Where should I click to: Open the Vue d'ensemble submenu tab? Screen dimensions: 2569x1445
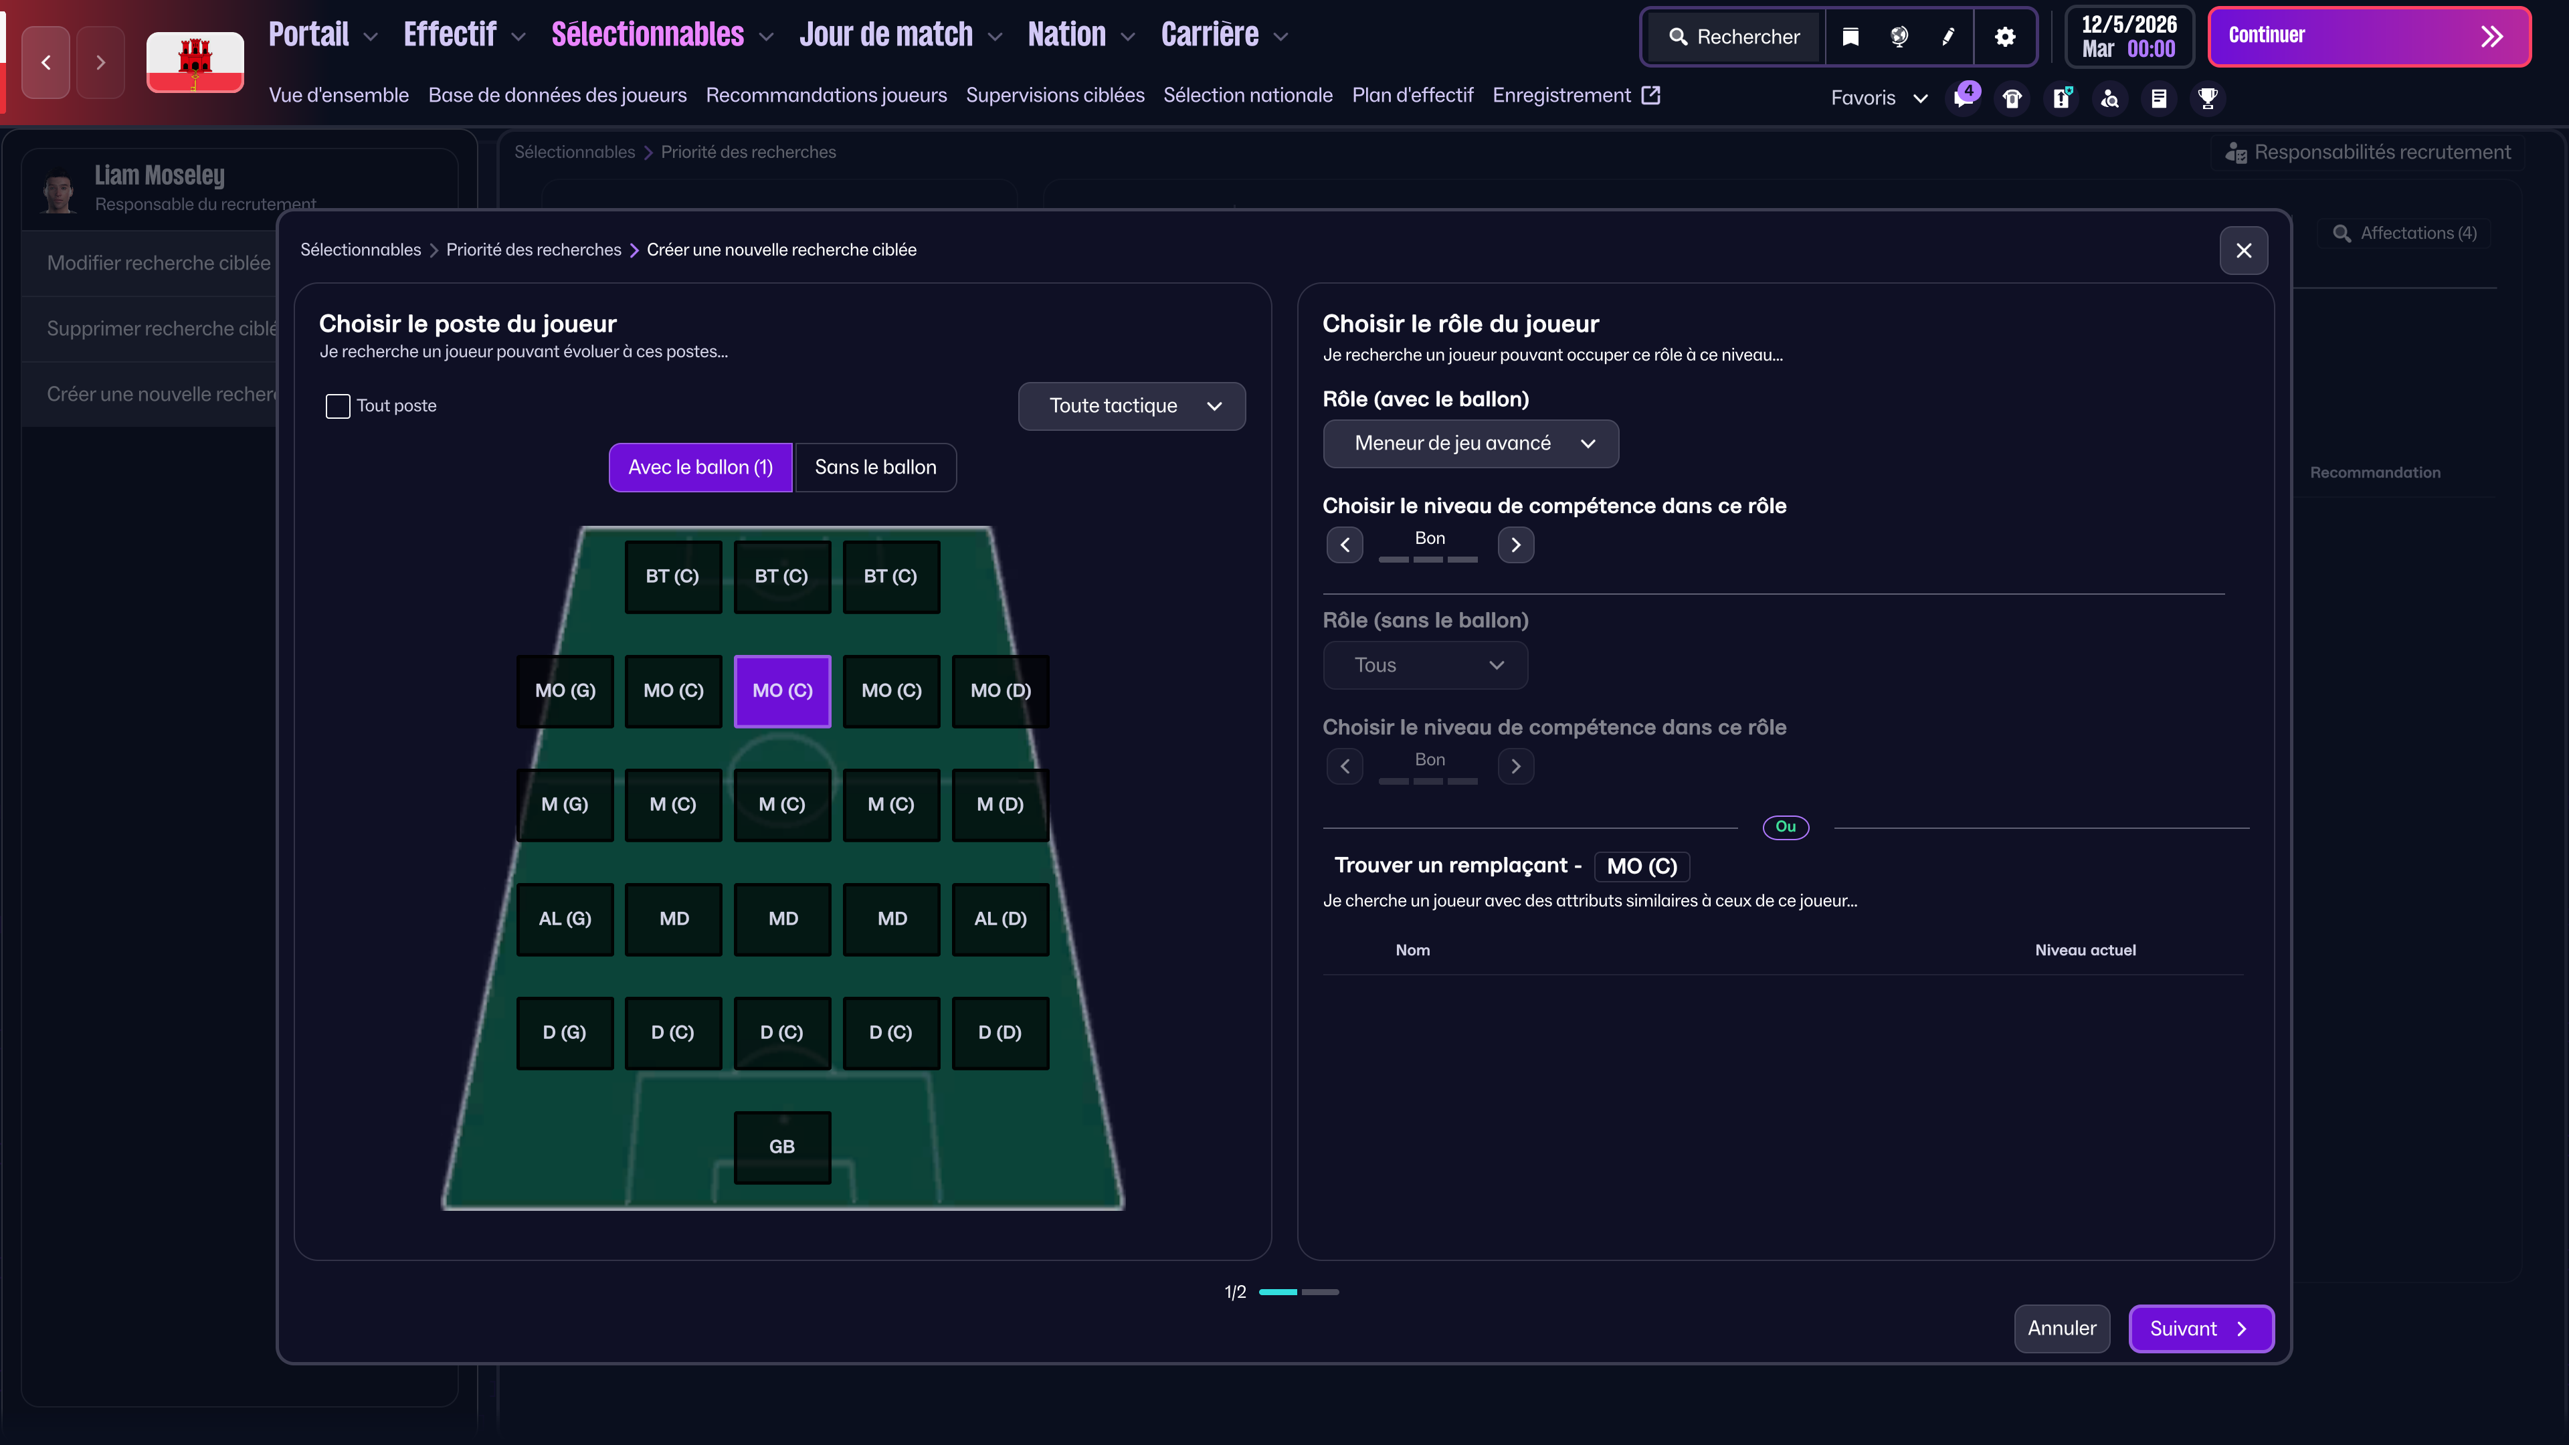point(339,95)
